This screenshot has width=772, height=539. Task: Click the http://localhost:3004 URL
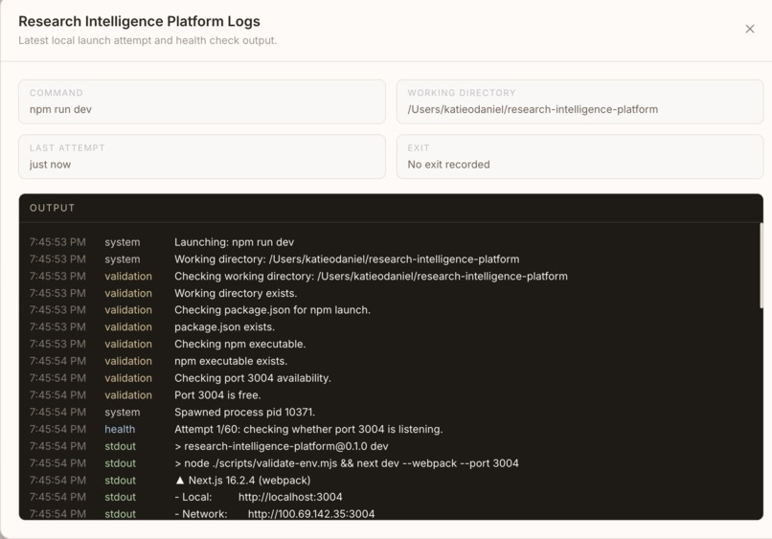click(290, 497)
